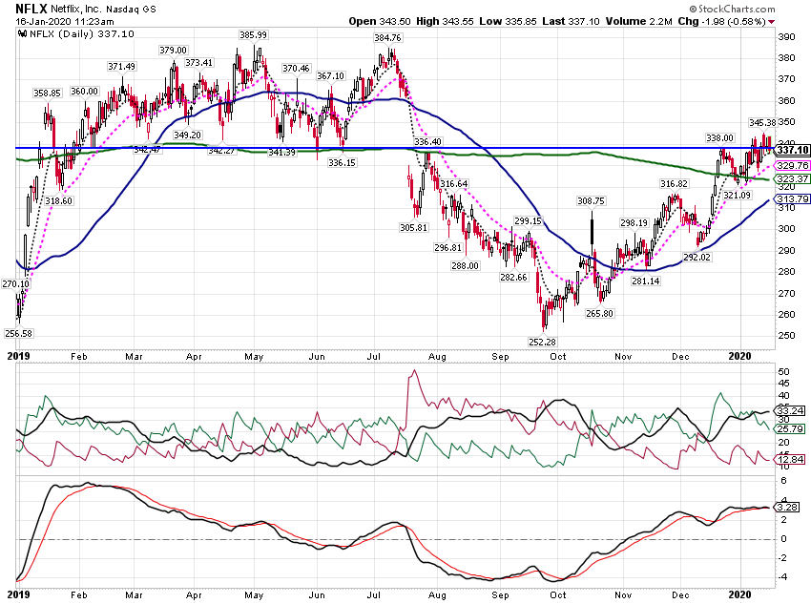Click the 345.38 recent high label
Viewport: 811px width, 604px height.
tap(762, 122)
